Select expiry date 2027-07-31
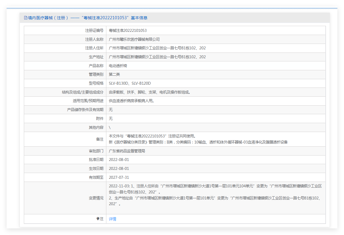 [x=119, y=177]
